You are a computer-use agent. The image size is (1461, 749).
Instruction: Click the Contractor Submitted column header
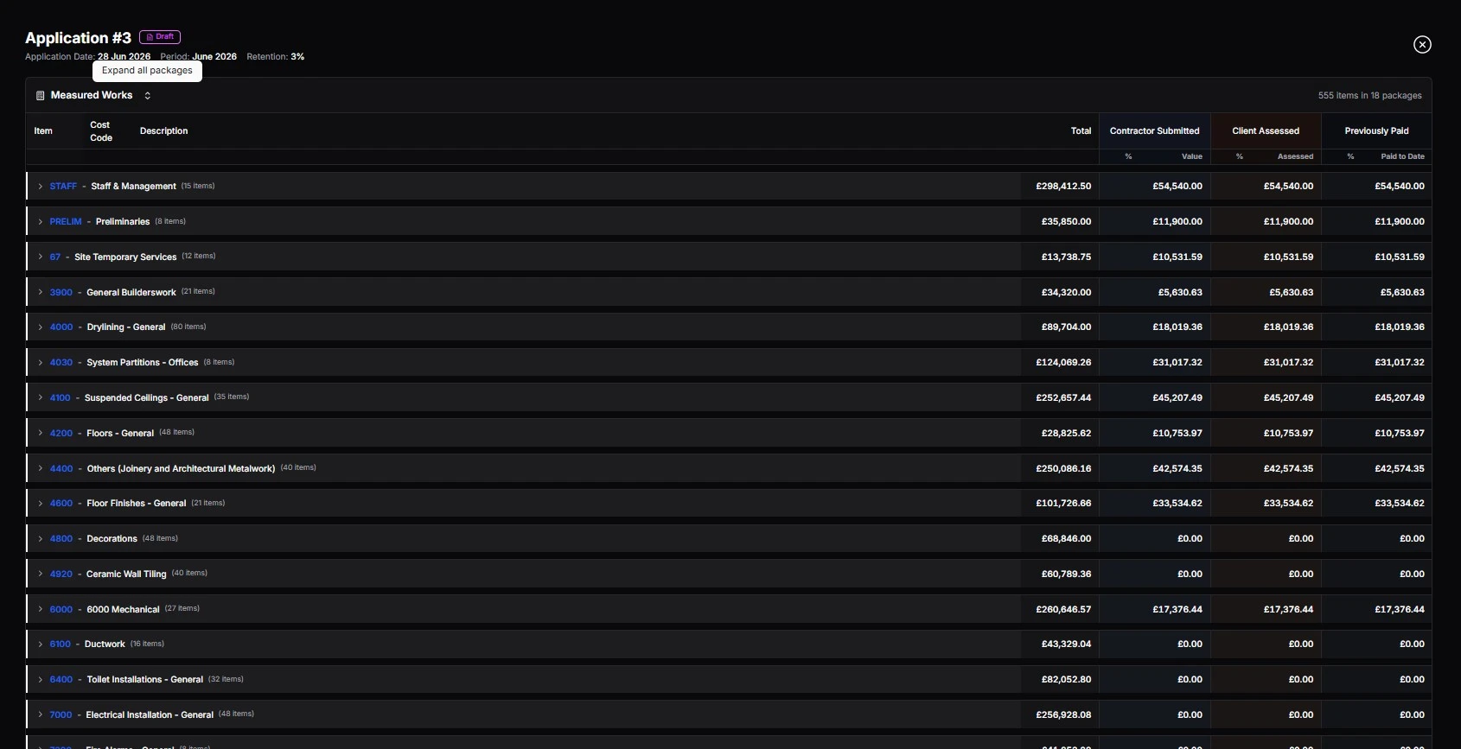(1154, 131)
